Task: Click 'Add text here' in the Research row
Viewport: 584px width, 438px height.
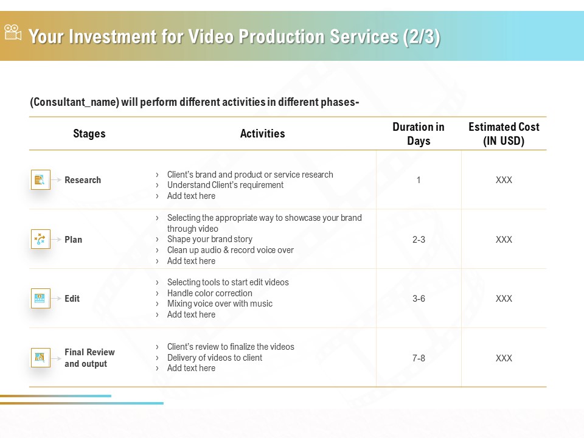Action: (191, 196)
